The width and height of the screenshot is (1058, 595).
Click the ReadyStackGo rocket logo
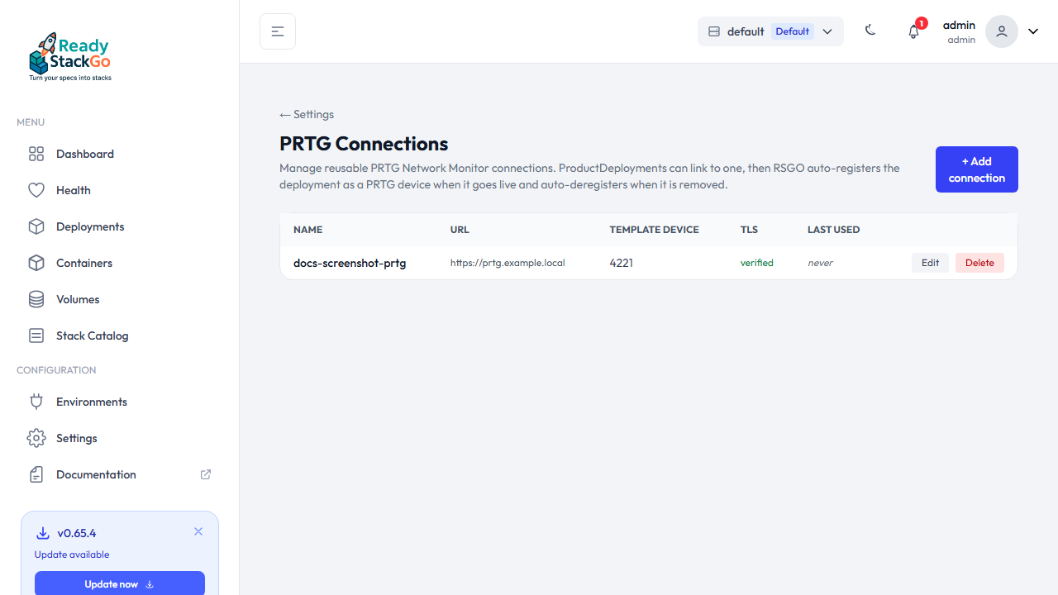[x=69, y=57]
